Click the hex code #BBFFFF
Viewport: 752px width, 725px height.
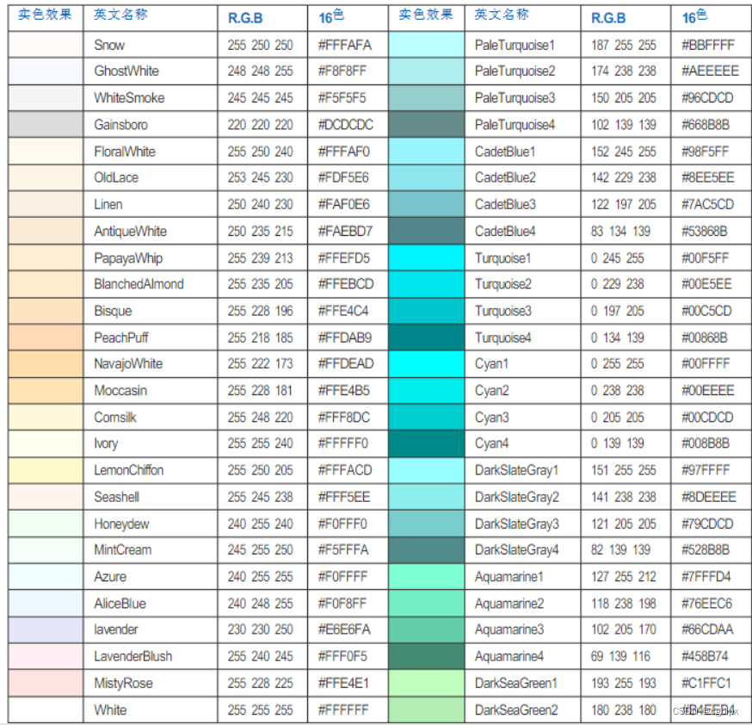click(708, 45)
